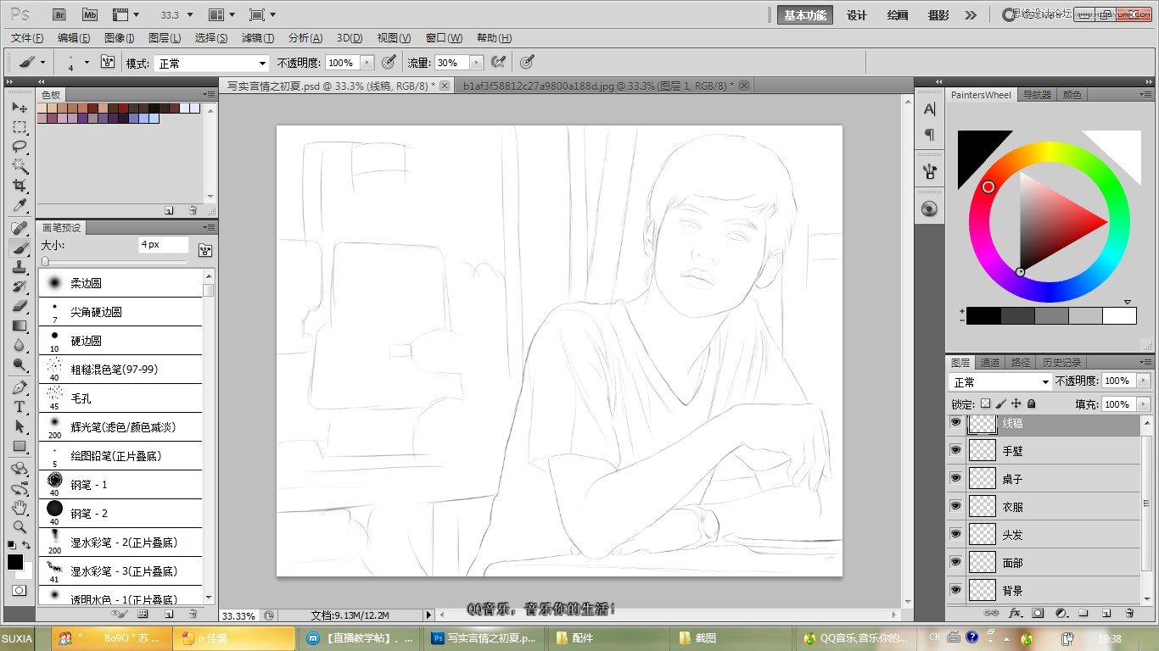Select the Zoom magnifier tool
This screenshot has height=651, width=1159.
coord(20,526)
